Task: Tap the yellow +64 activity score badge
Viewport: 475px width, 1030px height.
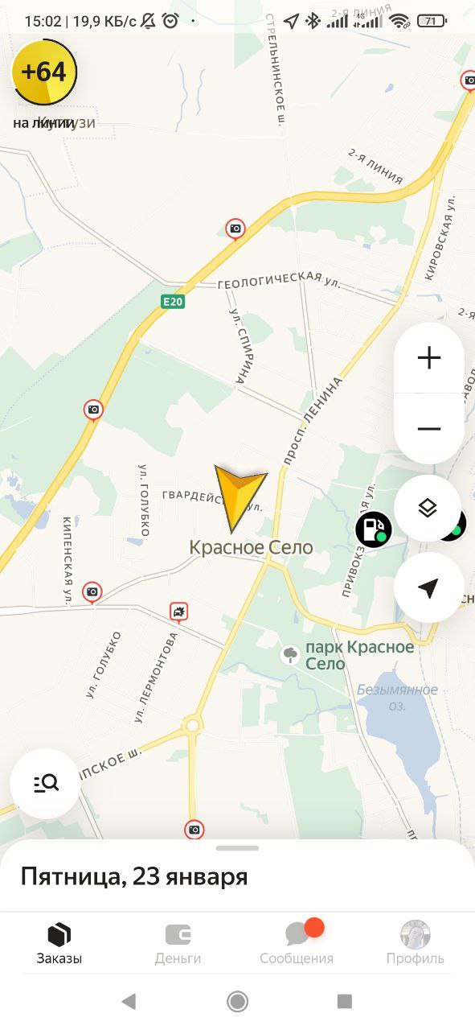Action: click(45, 72)
